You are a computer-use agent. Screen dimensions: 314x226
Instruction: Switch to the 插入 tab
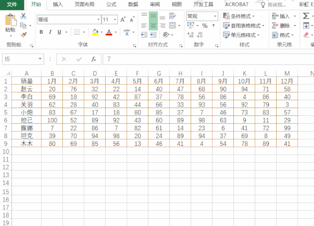(57, 4)
